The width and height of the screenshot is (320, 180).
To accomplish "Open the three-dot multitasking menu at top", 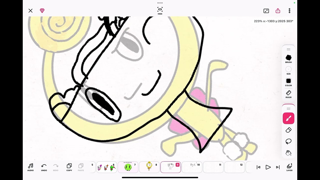I will pos(160,3).
